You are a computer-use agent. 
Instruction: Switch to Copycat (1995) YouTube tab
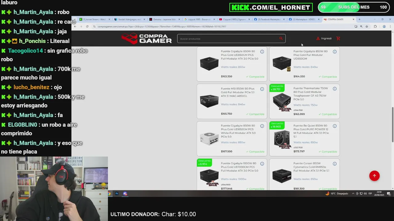(235, 19)
